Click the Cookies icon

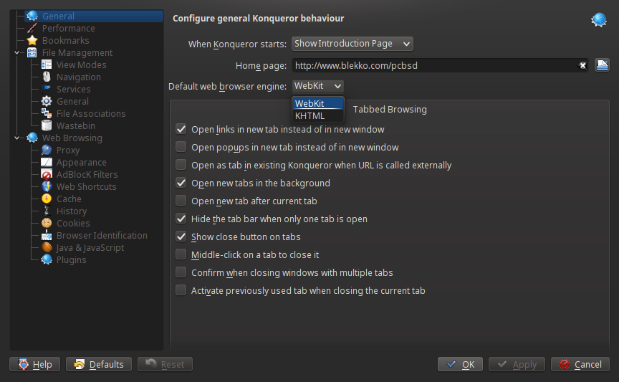[x=47, y=224]
